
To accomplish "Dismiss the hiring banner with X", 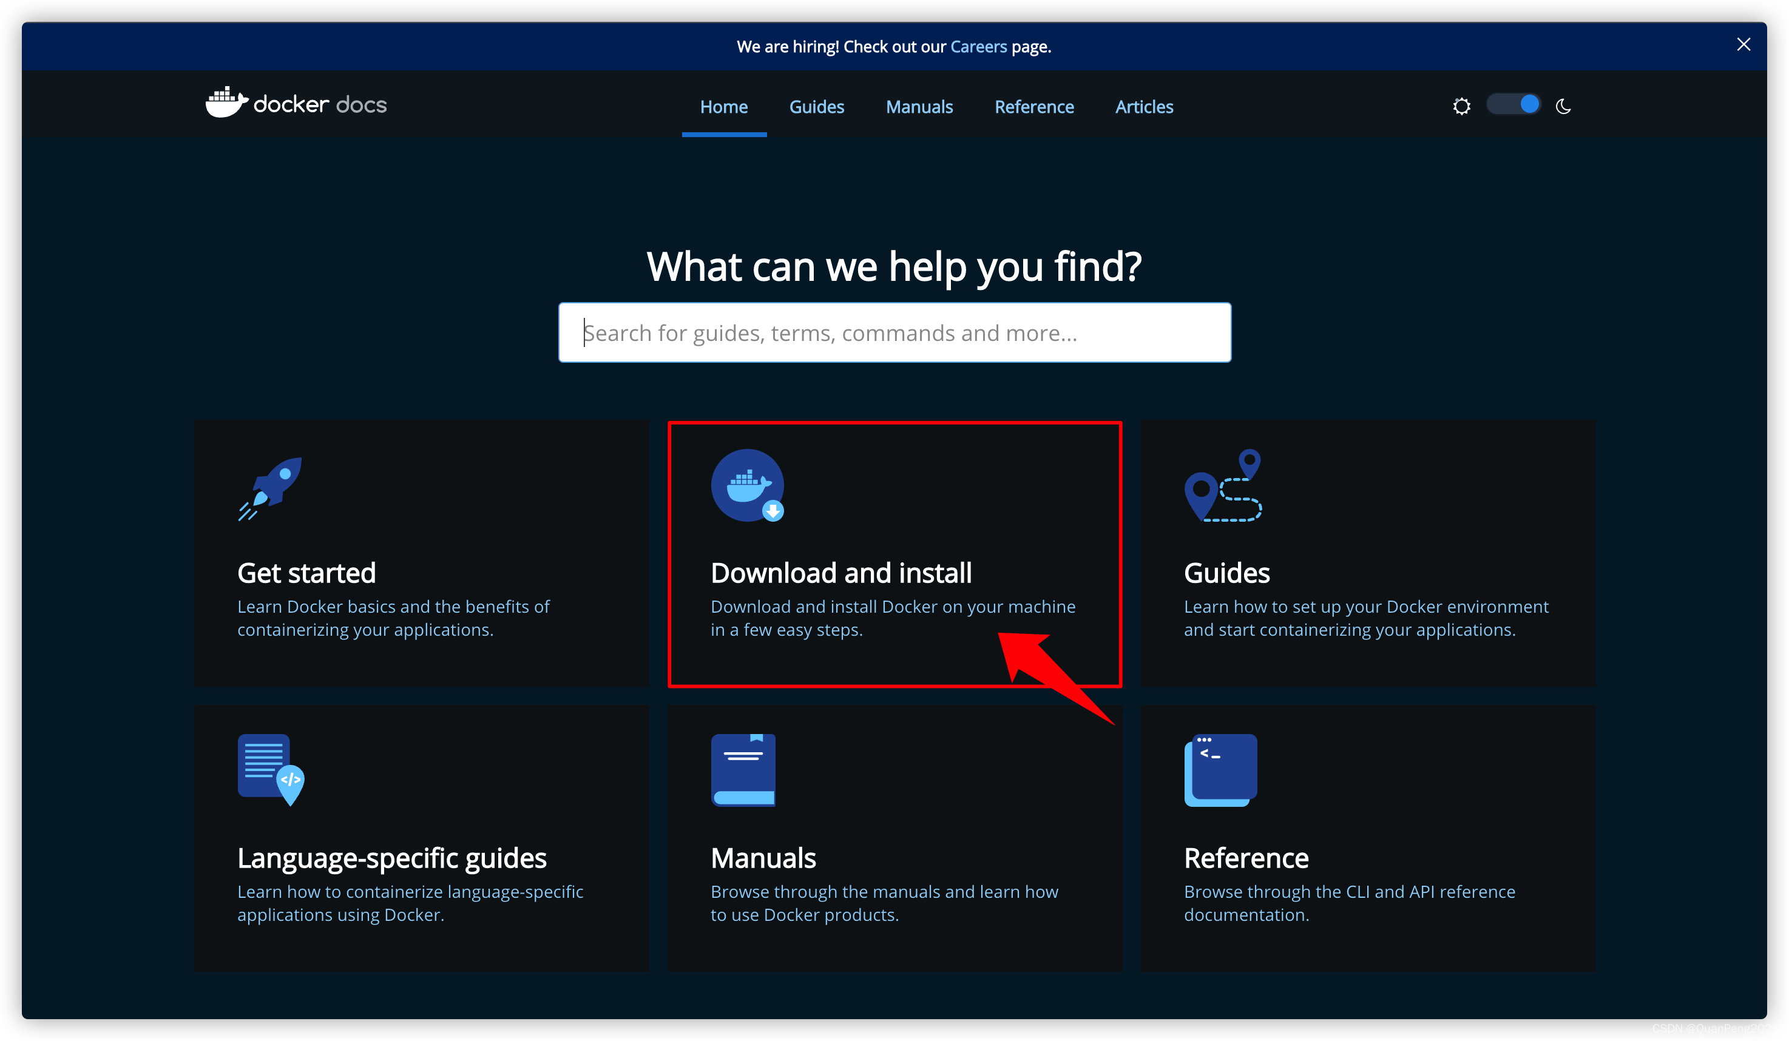I will 1743,45.
